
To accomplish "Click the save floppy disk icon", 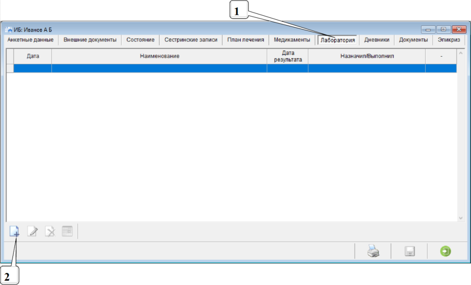I will click(409, 251).
